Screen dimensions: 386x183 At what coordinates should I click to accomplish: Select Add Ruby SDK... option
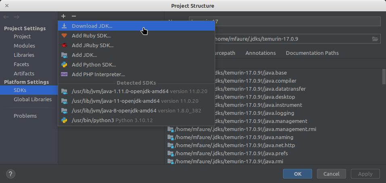[x=91, y=35]
